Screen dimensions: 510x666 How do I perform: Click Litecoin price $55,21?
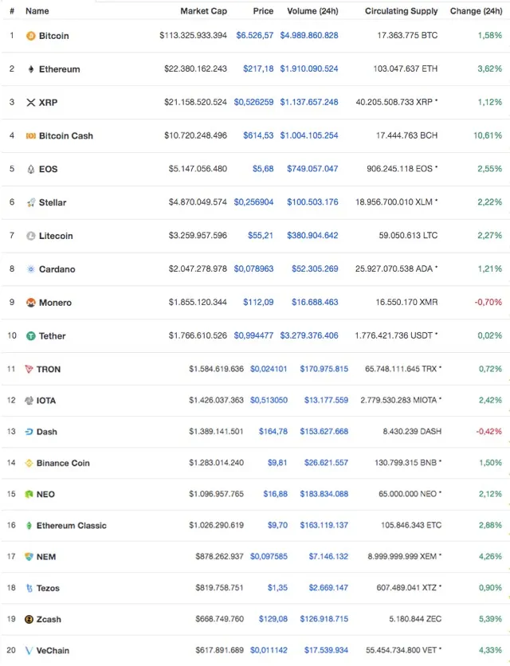261,235
